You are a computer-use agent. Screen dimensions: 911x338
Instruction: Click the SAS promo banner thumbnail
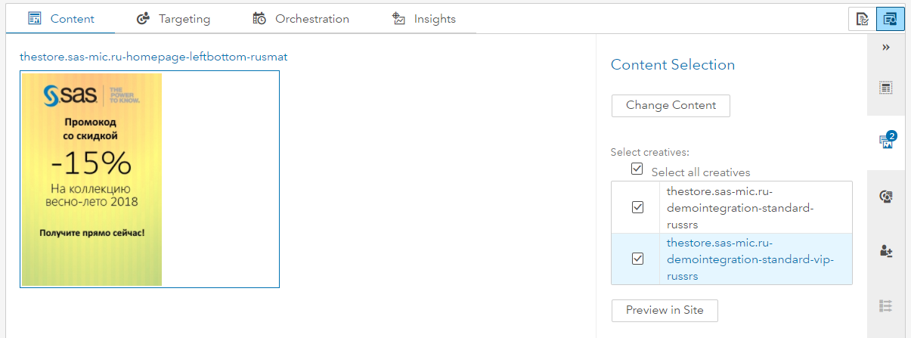tap(91, 179)
